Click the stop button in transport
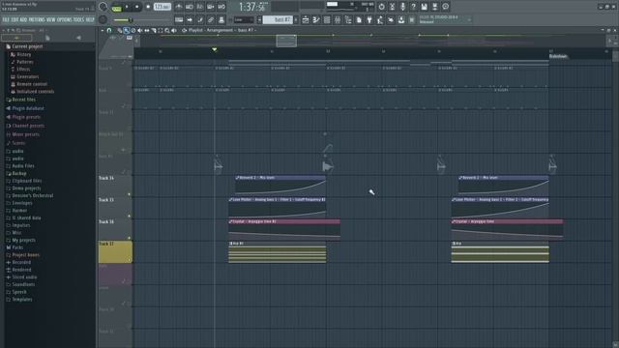 coord(137,7)
